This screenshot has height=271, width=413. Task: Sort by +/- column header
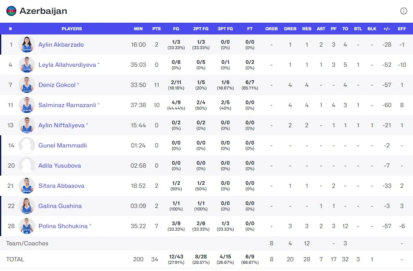click(x=387, y=29)
